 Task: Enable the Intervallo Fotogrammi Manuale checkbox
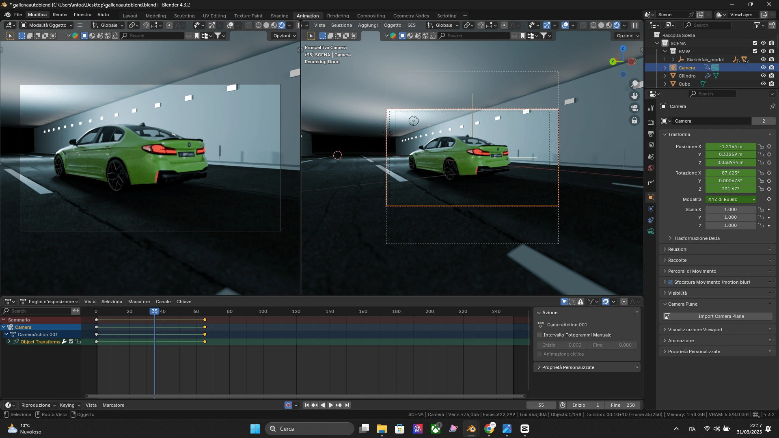click(539, 335)
